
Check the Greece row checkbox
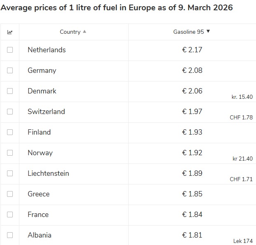[10, 194]
